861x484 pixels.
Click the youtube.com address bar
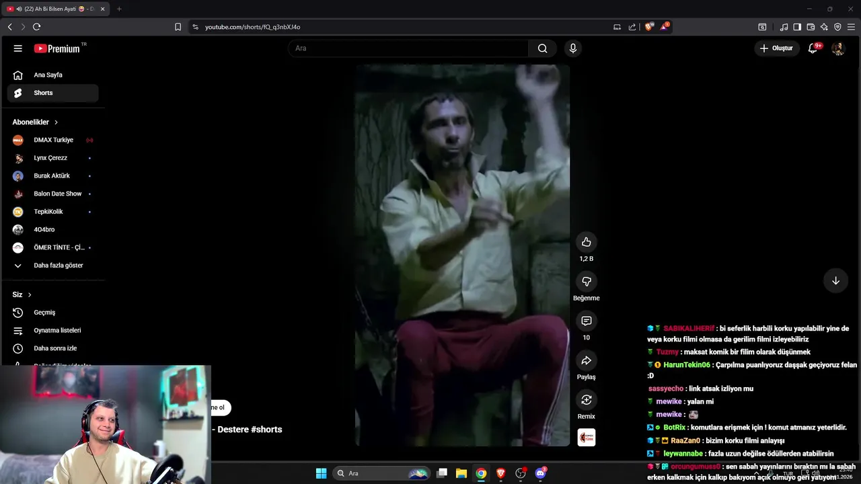coord(404,27)
